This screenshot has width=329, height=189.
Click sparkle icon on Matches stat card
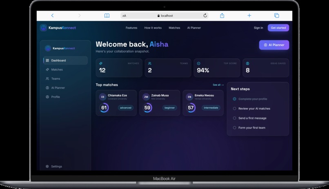(x=101, y=63)
